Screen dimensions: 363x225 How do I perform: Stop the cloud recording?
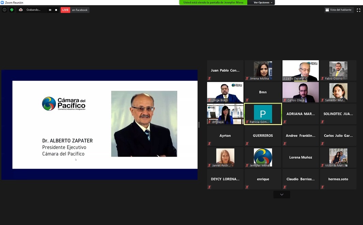[56, 10]
